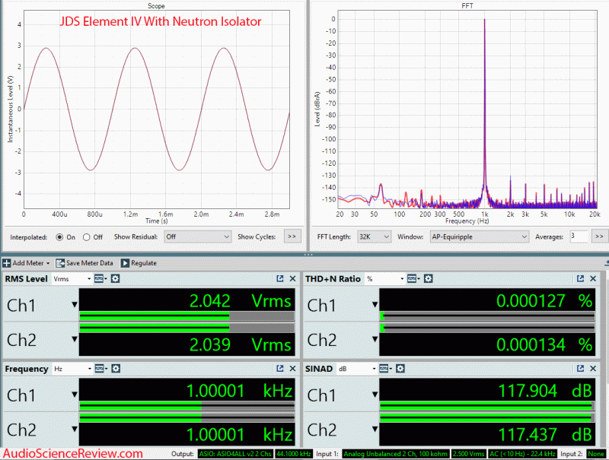Click Save Meter Data button label
The image size is (609, 460).
90,263
